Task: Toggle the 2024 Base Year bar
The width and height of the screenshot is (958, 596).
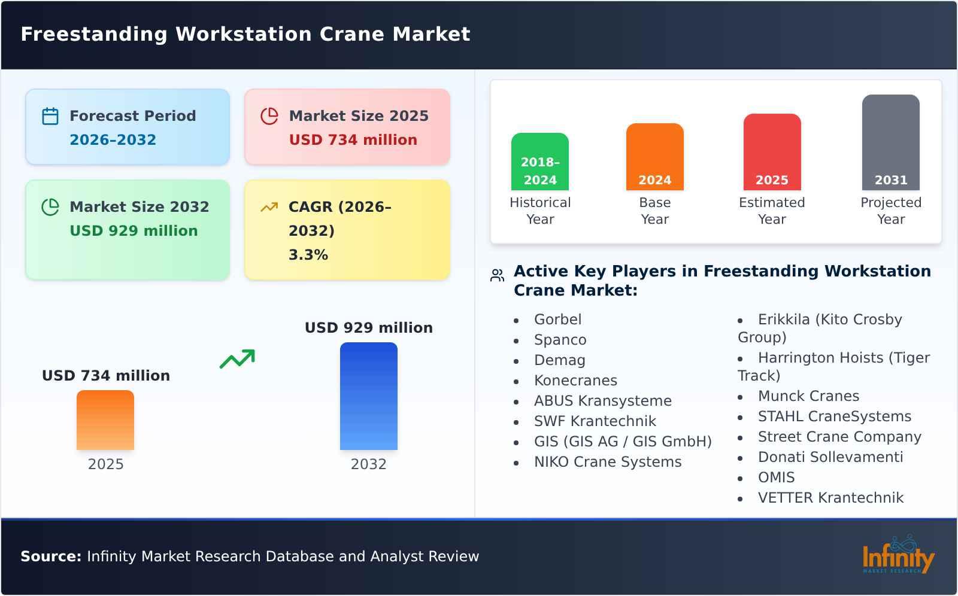Action: [x=654, y=156]
